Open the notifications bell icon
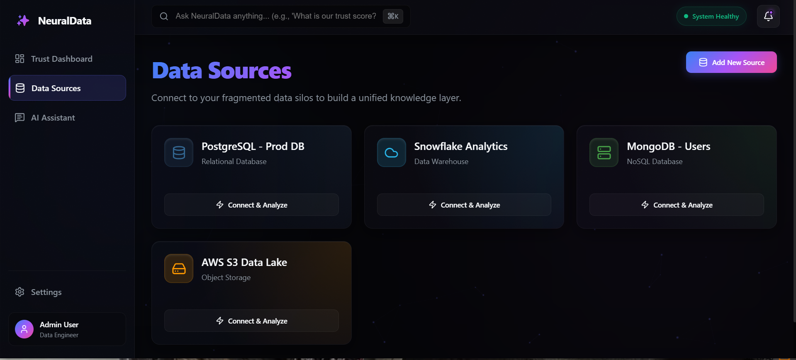Viewport: 796px width, 360px height. (x=768, y=16)
